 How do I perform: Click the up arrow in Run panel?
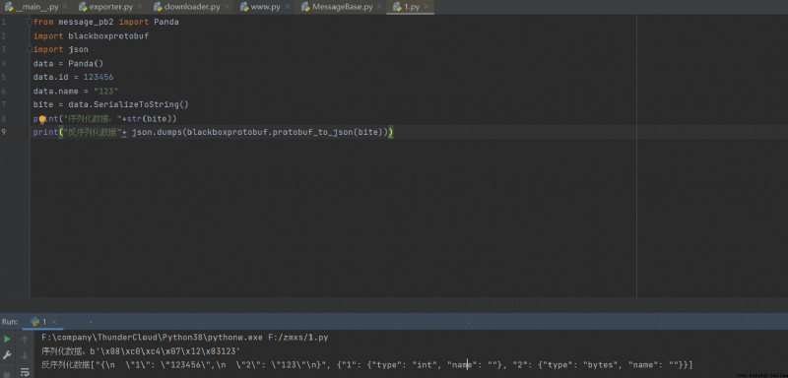pos(25,340)
